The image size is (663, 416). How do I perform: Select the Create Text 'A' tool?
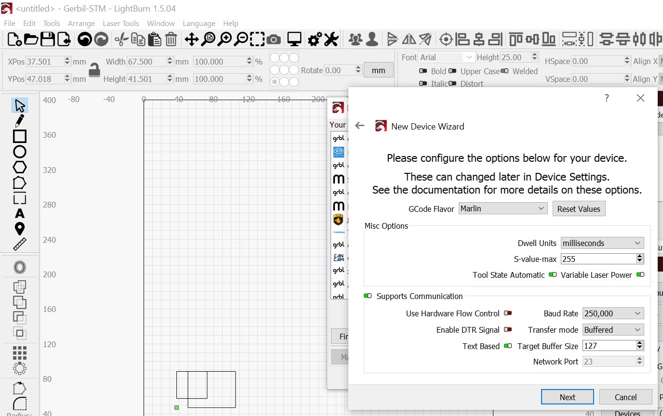click(20, 213)
